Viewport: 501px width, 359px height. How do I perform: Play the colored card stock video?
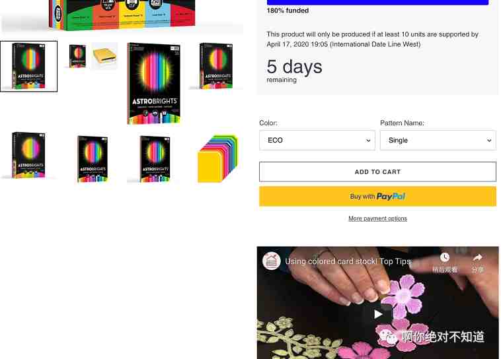[x=377, y=314]
